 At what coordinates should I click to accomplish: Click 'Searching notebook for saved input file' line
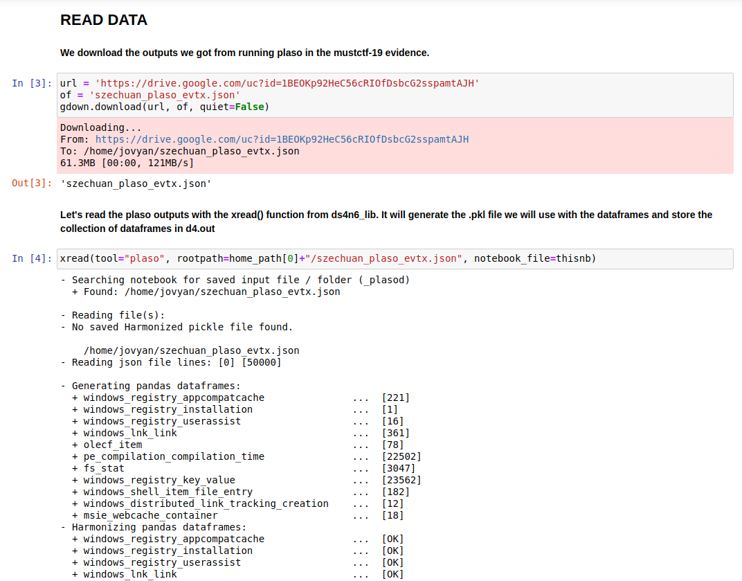pyautogui.click(x=235, y=280)
